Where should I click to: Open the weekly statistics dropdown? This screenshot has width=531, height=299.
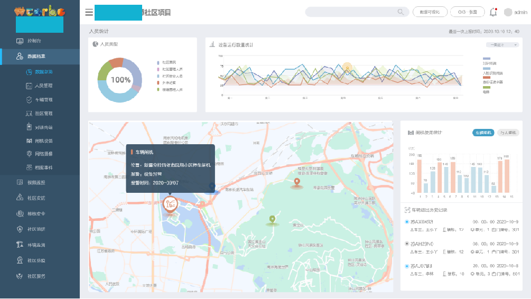coord(502,45)
